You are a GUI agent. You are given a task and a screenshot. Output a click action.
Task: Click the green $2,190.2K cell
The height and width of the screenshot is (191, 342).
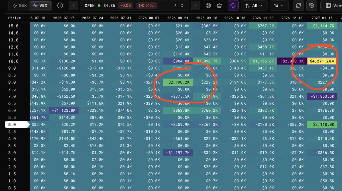coord(178,82)
